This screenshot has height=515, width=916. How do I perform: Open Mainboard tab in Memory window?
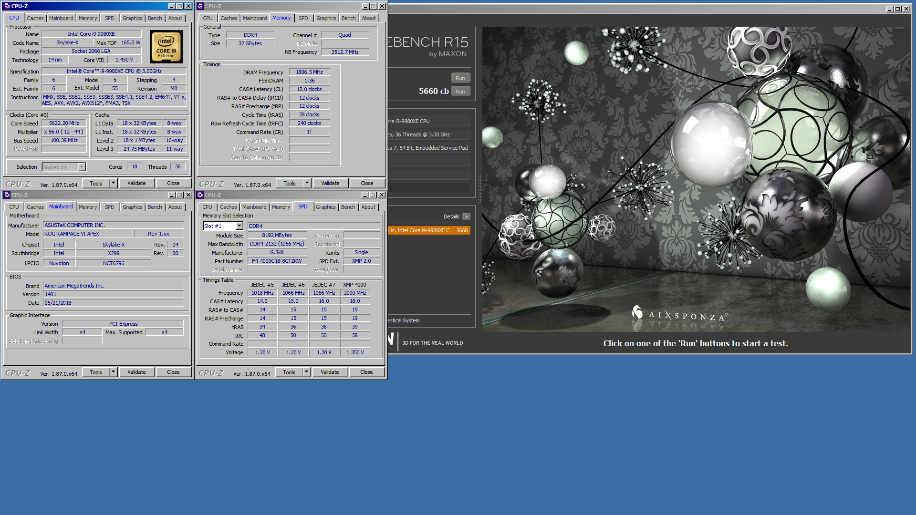255,18
